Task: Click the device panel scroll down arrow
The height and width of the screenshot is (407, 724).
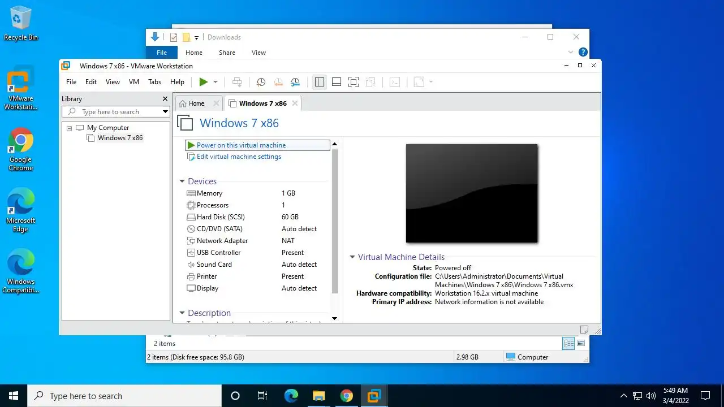Action: click(334, 318)
